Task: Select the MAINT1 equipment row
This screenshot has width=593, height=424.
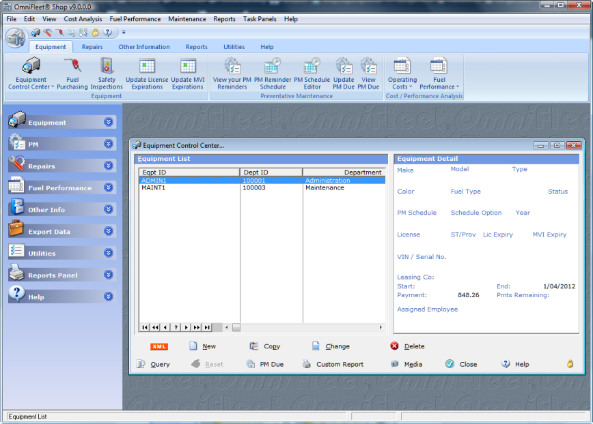Action: [262, 187]
